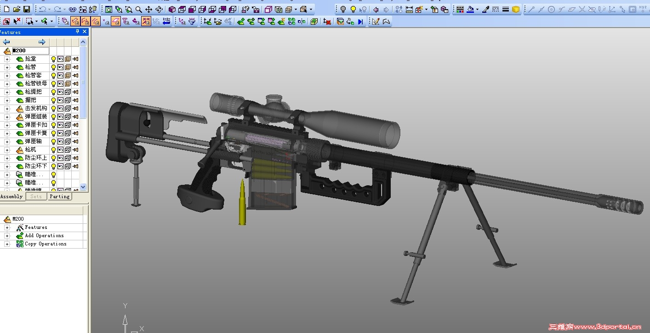Click the binoculars search icon
650x333 pixels.
(73, 9)
